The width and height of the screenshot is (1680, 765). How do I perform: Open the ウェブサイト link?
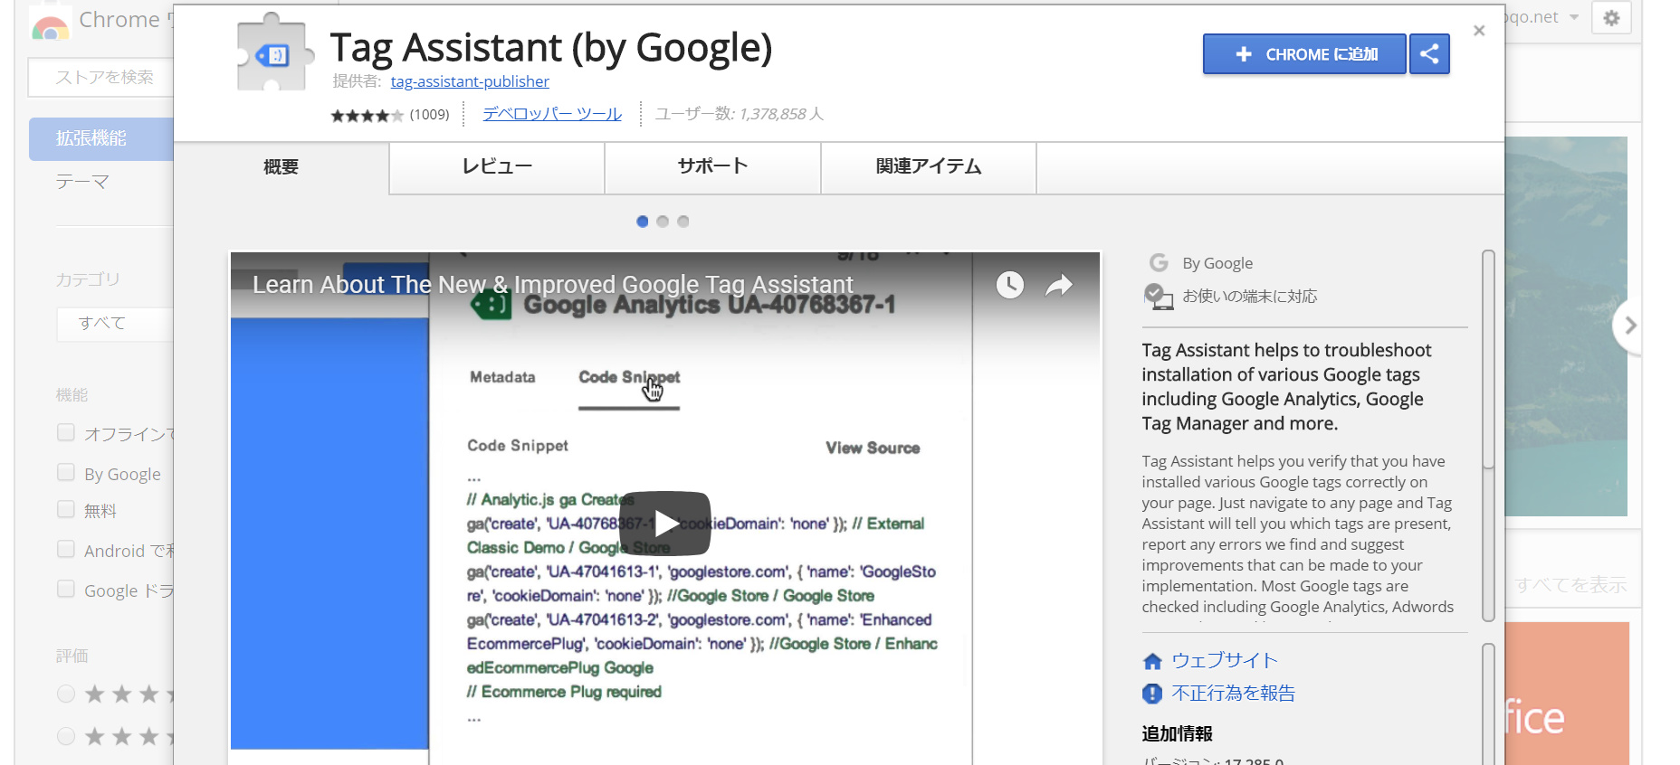click(1225, 660)
